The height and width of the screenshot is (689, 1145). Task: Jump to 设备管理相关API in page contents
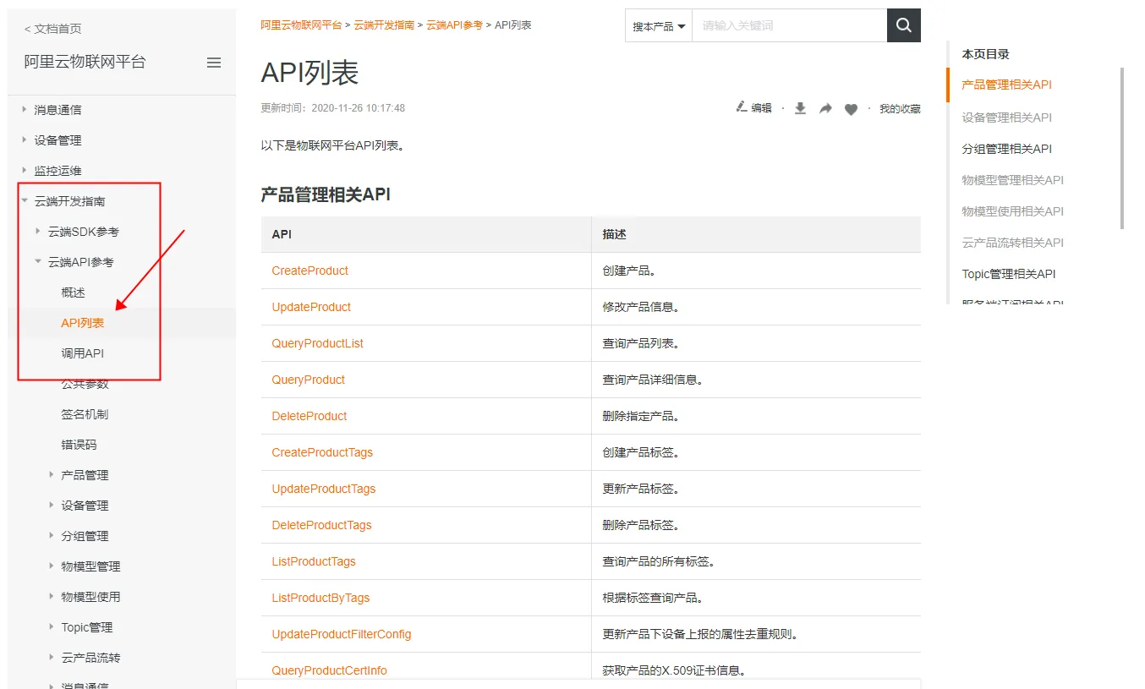(1007, 118)
